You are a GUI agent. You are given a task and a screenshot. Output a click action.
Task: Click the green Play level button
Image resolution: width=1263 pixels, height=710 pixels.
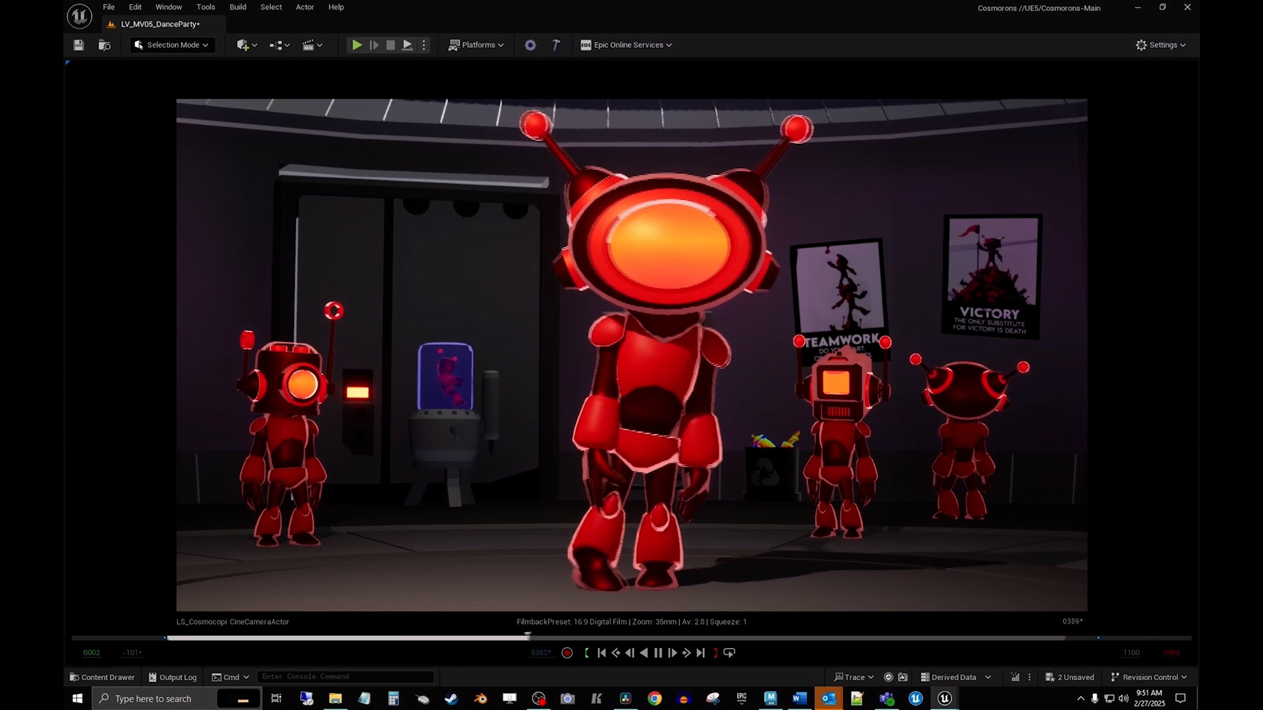click(357, 45)
